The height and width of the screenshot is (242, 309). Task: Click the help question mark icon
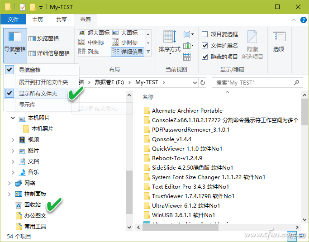click(x=303, y=20)
